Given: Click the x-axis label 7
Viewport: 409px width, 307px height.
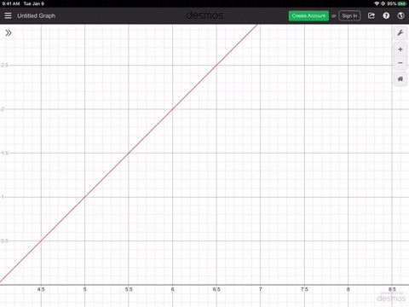Looking at the screenshot, I should (260, 289).
